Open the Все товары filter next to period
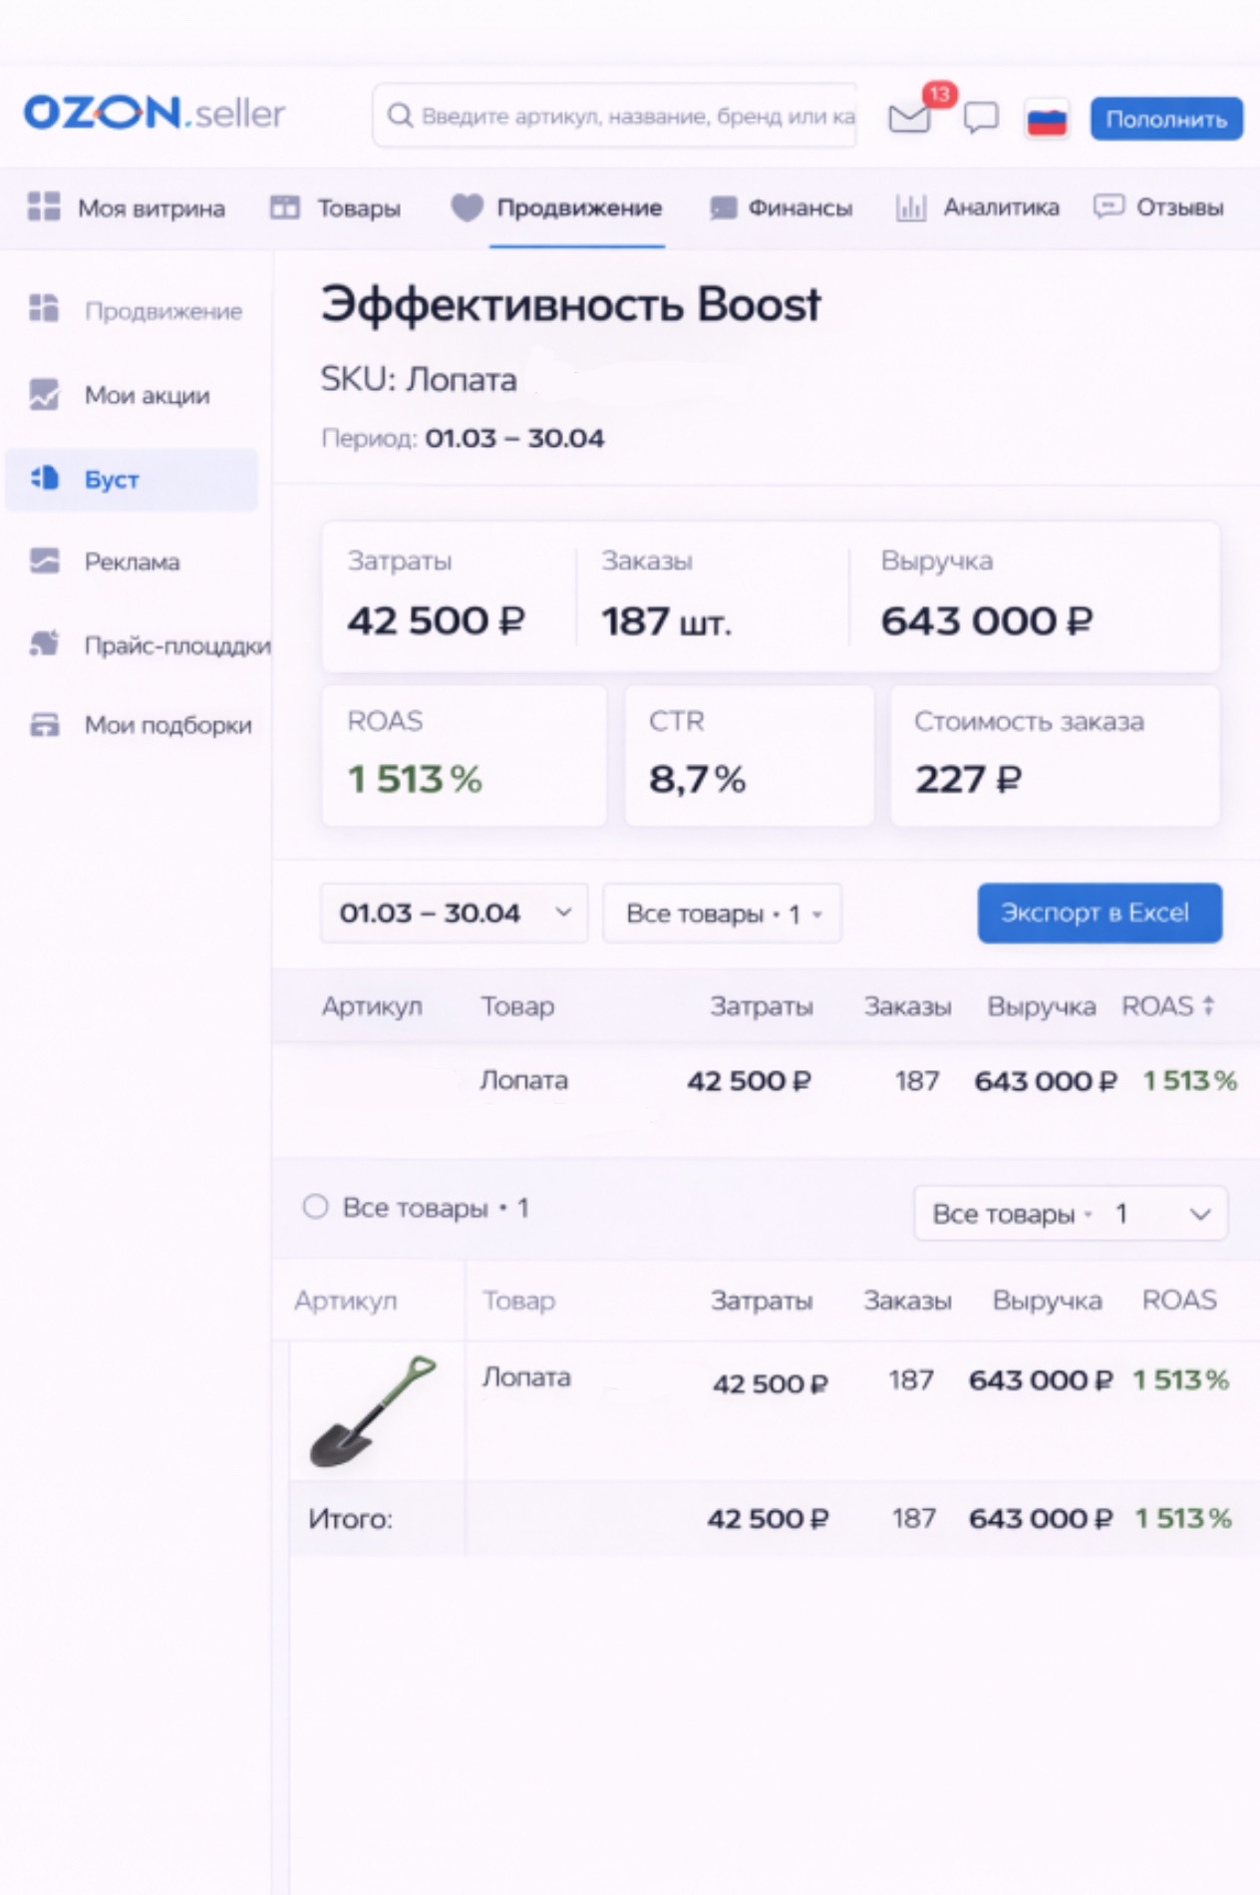 723,914
